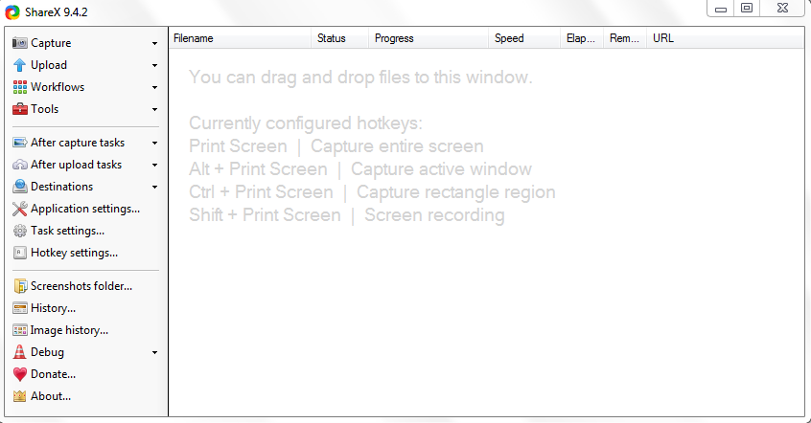Viewport: 811px width, 423px height.
Task: Click the Debug traffic cone icon
Action: point(19,352)
